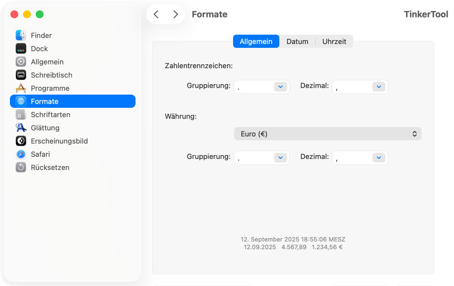The height and width of the screenshot is (286, 454).
Task: Open the Schreibtisch pane icon
Action: 21,75
